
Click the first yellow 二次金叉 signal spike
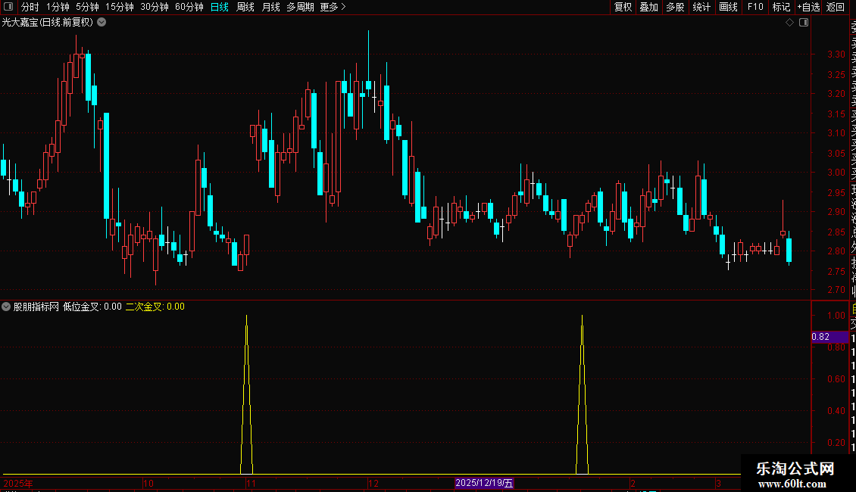[247, 394]
